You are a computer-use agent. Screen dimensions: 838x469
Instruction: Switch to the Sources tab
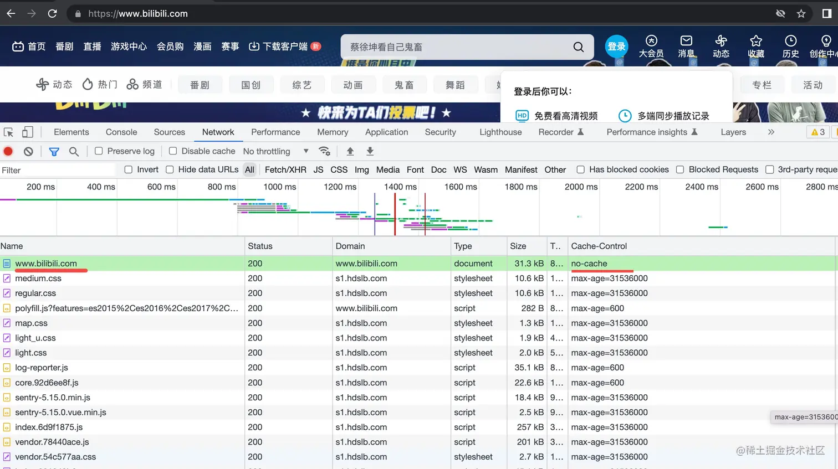[x=170, y=132]
